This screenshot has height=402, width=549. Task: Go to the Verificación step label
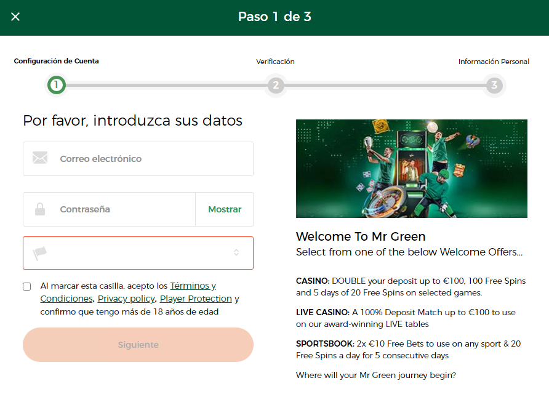pyautogui.click(x=275, y=62)
